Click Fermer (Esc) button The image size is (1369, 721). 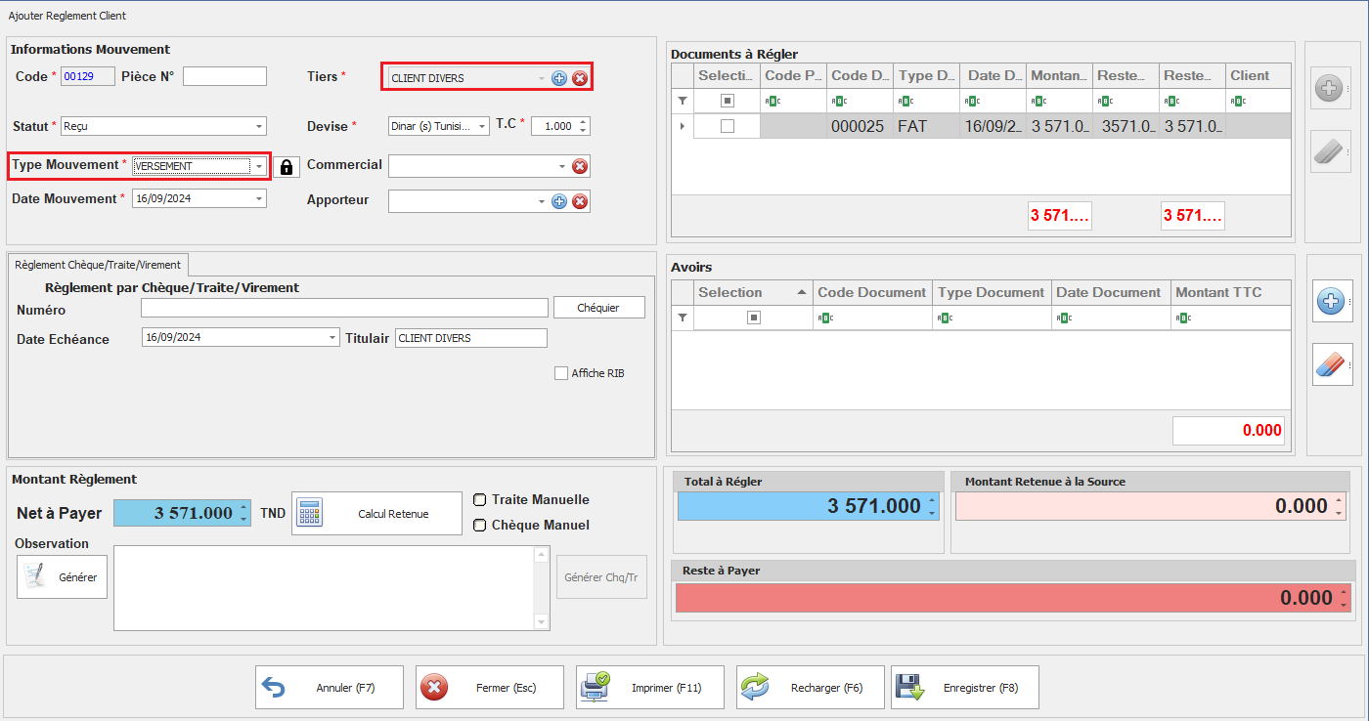[x=490, y=688]
